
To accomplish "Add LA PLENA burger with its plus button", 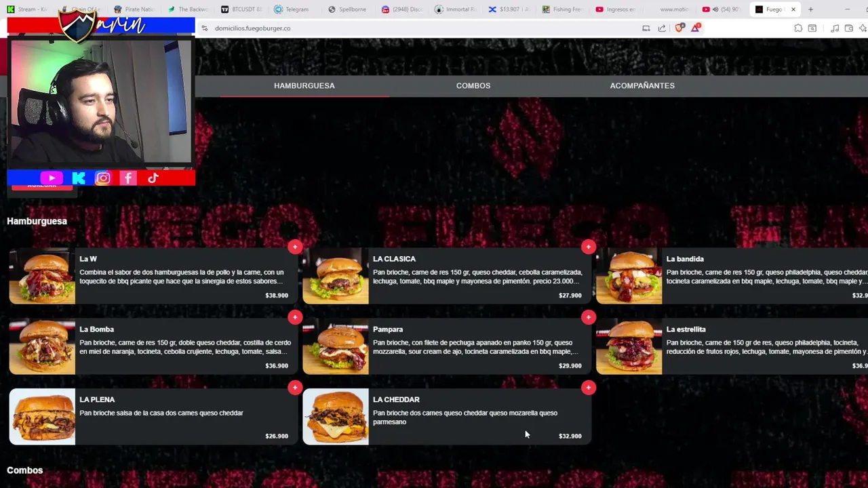I will click(x=295, y=388).
